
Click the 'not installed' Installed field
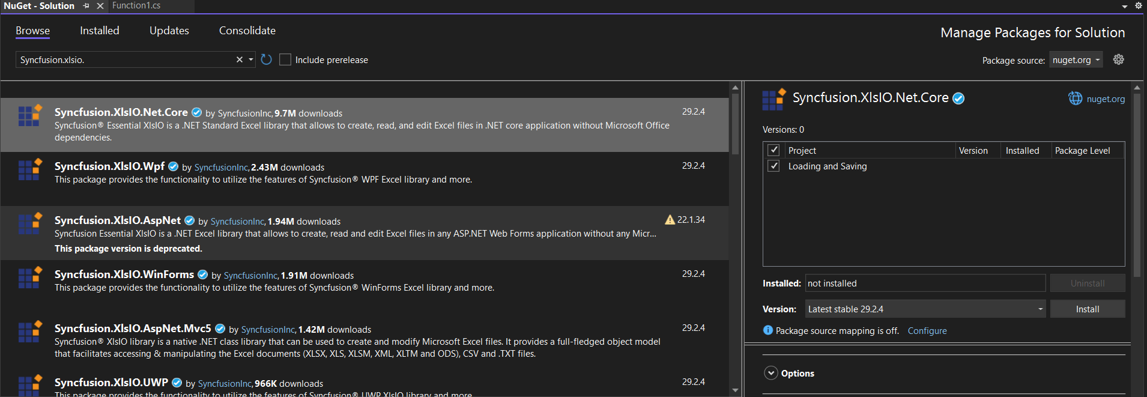click(925, 283)
